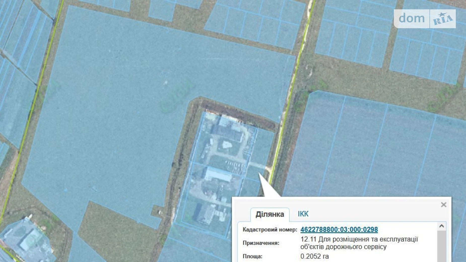Click the Площа field label
Image resolution: width=466 pixels, height=262 pixels.
[252, 256]
